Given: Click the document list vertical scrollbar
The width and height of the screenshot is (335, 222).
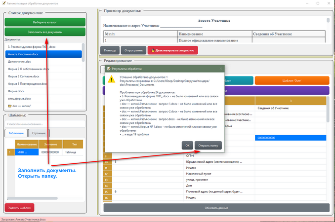Looking at the screenshot, I should coord(84,52).
